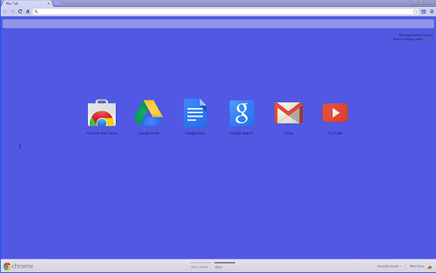436x273 pixels.
Task: Click the Chrome logo in the footer
Action: [18, 266]
